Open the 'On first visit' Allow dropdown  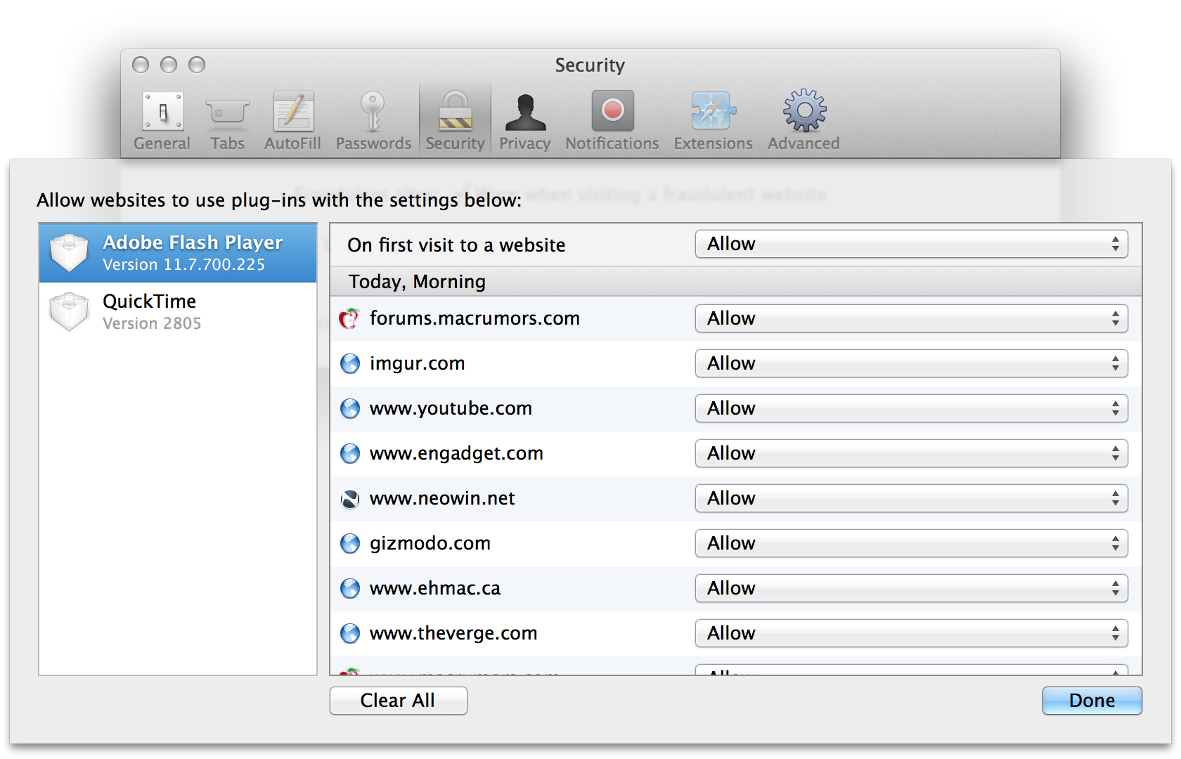pyautogui.click(x=911, y=245)
